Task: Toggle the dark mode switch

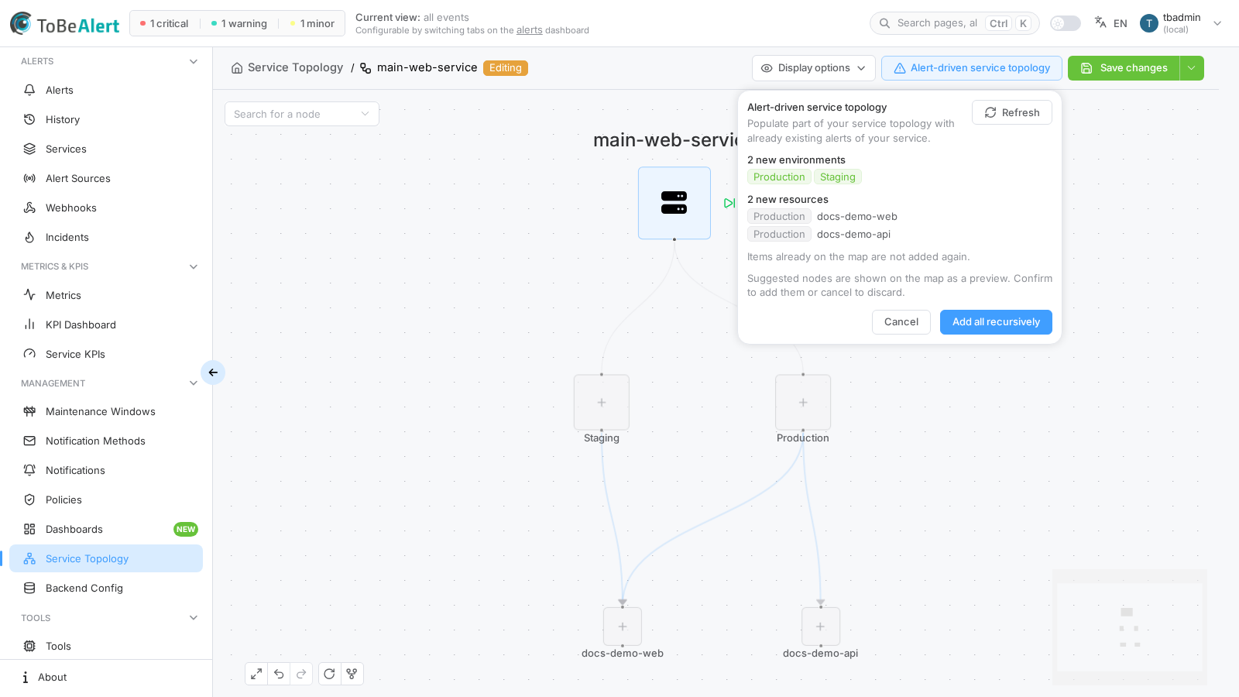Action: (x=1066, y=23)
